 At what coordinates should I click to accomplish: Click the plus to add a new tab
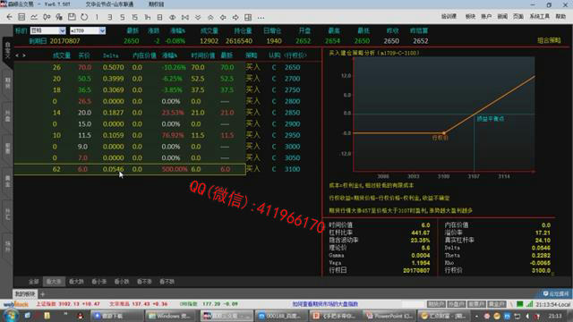[x=43, y=294]
